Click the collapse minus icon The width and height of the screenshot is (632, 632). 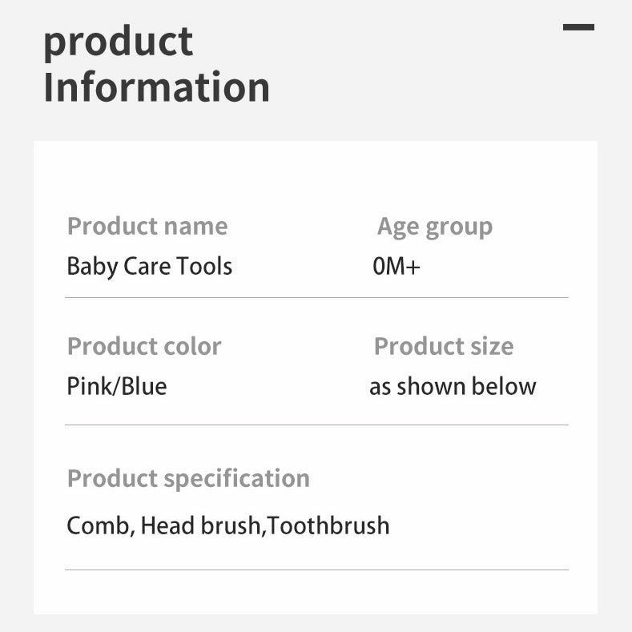point(578,27)
